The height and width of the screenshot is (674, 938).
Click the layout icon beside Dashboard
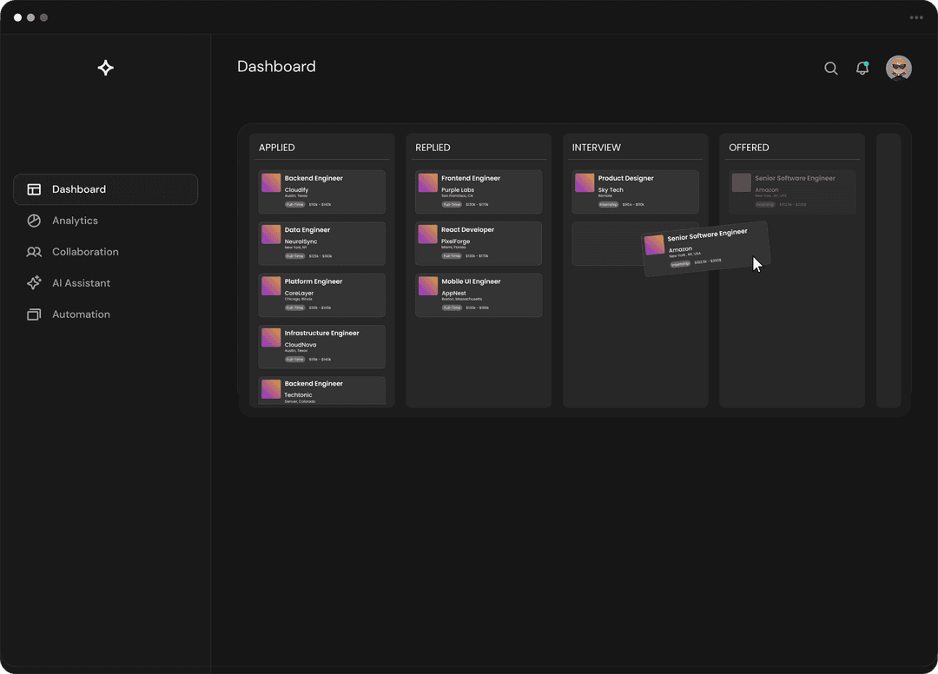[34, 189]
